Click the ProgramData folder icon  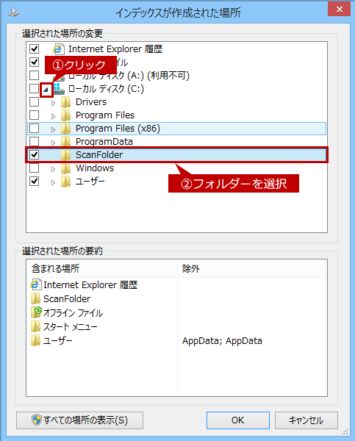[66, 141]
